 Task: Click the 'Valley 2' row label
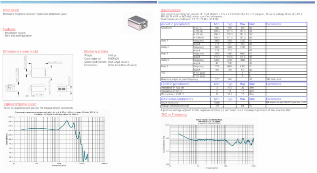(x=165, y=60)
